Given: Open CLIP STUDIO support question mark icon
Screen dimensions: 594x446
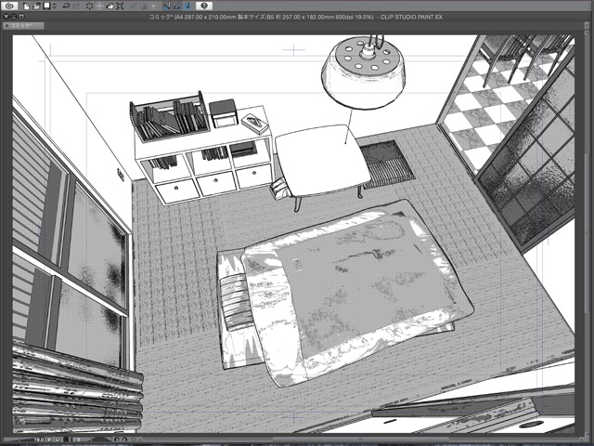Looking at the screenshot, I should pyautogui.click(x=204, y=6).
